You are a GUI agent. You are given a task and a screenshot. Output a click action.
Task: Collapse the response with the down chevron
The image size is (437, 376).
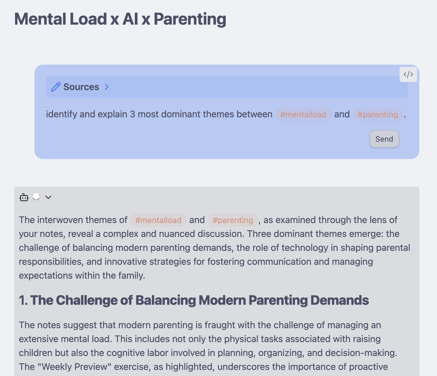click(48, 197)
